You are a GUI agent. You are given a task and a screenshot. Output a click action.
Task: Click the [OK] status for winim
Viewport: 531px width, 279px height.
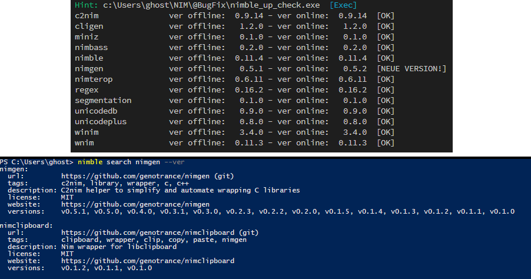pyautogui.click(x=386, y=132)
